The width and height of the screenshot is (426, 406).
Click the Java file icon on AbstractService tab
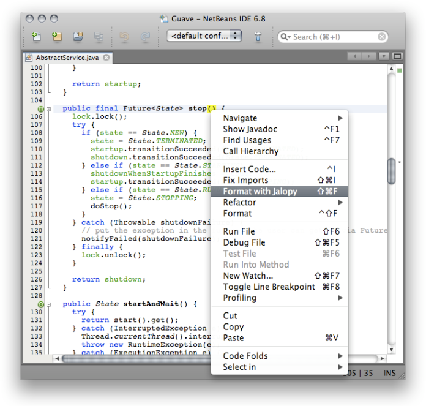[29, 58]
